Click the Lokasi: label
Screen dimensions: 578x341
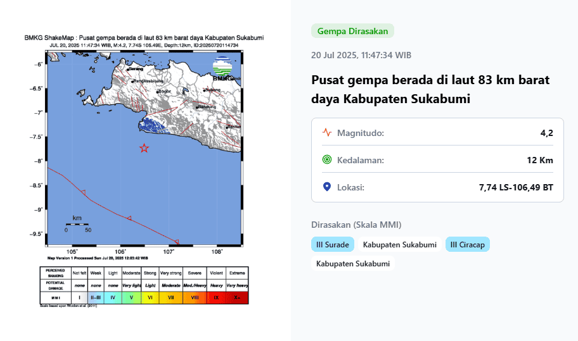[x=350, y=187]
